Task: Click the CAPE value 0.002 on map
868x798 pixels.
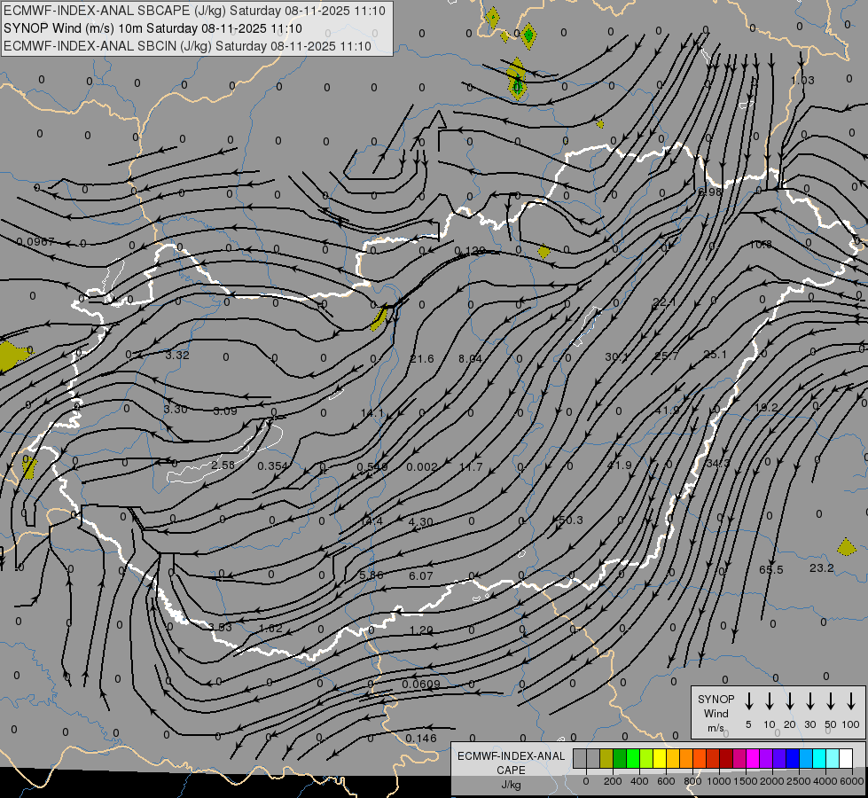Action: [422, 467]
